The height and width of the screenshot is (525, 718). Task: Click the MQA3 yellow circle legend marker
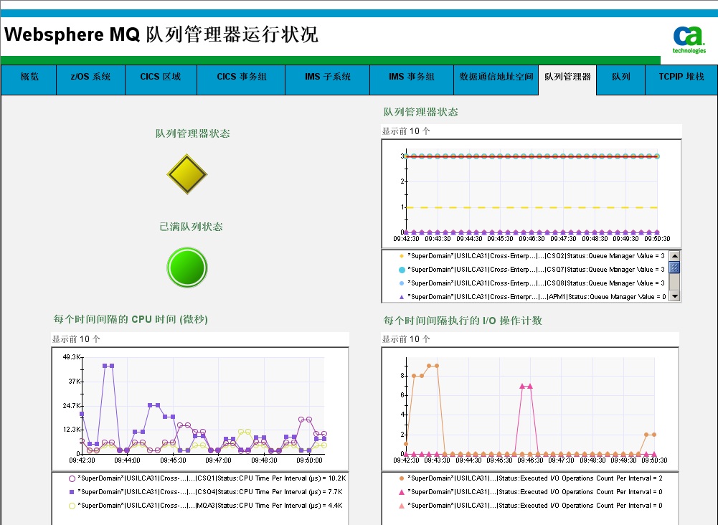72,506
